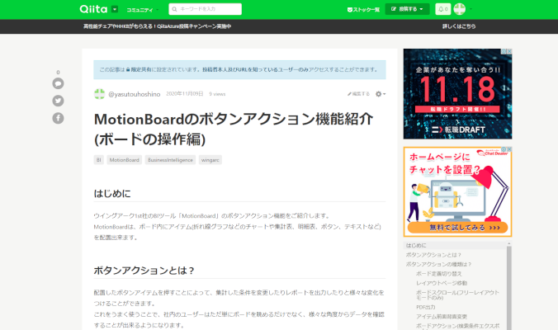Viewport: 558px width, 330px height.
Task: Expand the dropdown arrow beside Qiita logo
Action: tap(115, 9)
